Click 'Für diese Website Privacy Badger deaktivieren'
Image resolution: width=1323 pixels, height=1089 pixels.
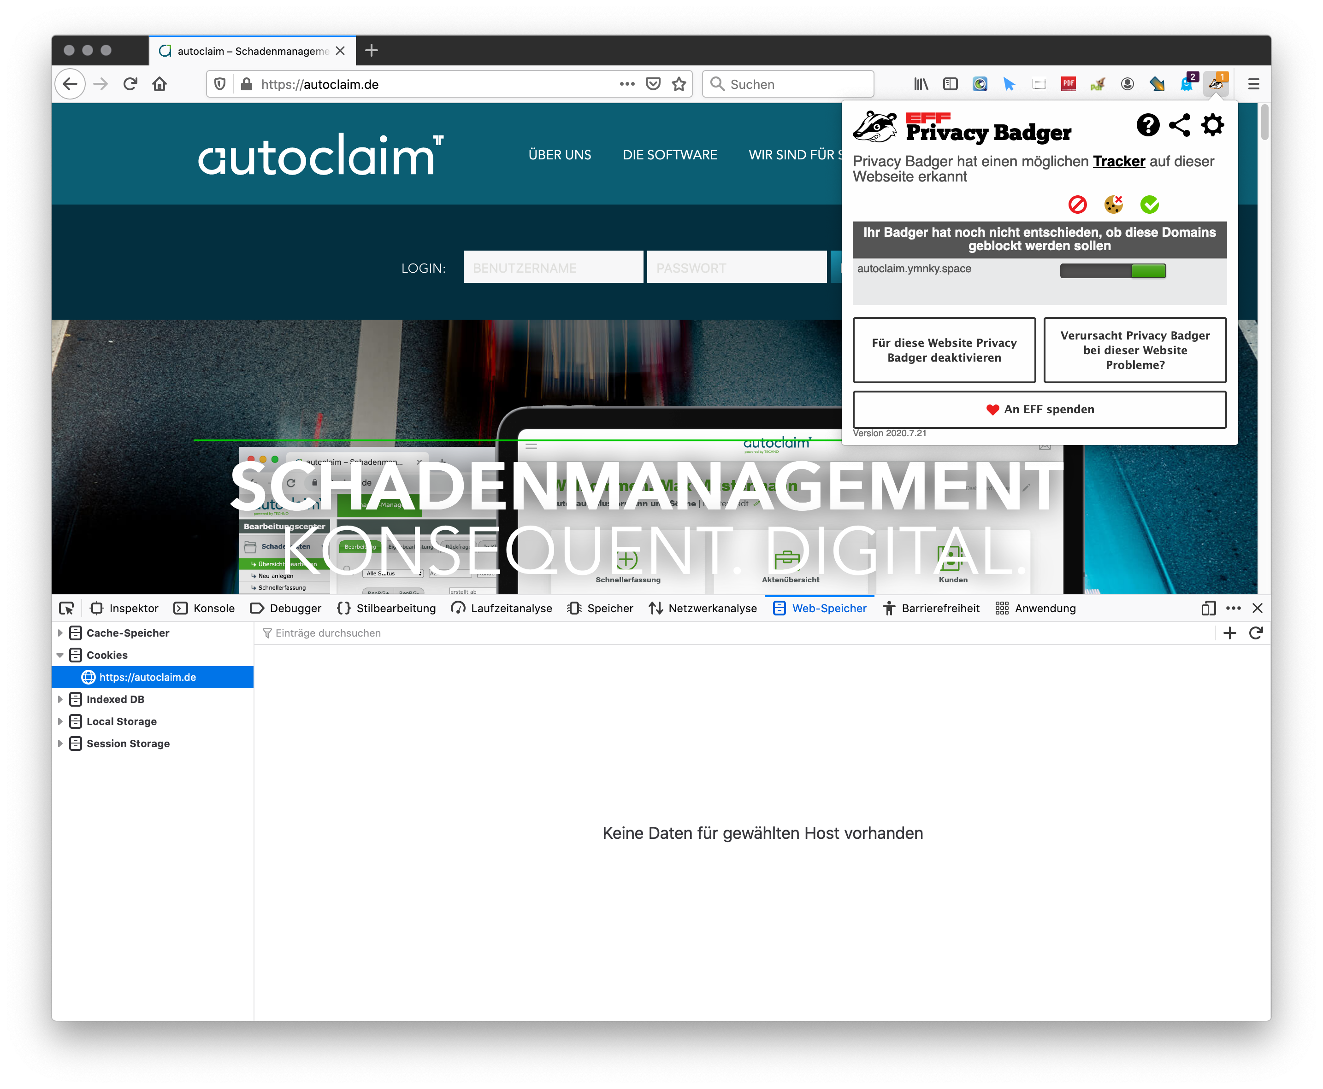943,350
